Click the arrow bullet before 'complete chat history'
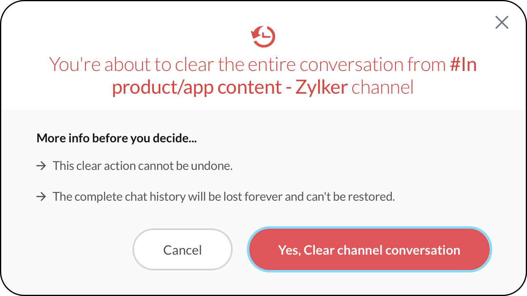The height and width of the screenshot is (296, 527). click(x=41, y=197)
